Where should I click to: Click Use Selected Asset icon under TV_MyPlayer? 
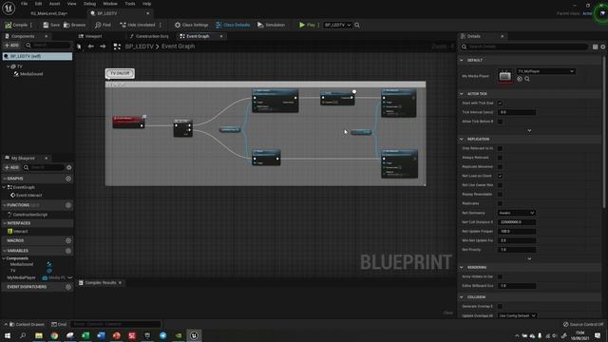[x=520, y=79]
